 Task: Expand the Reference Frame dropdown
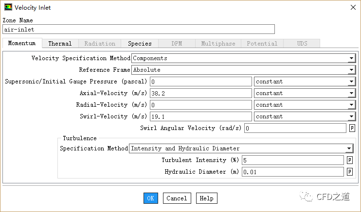(x=243, y=70)
